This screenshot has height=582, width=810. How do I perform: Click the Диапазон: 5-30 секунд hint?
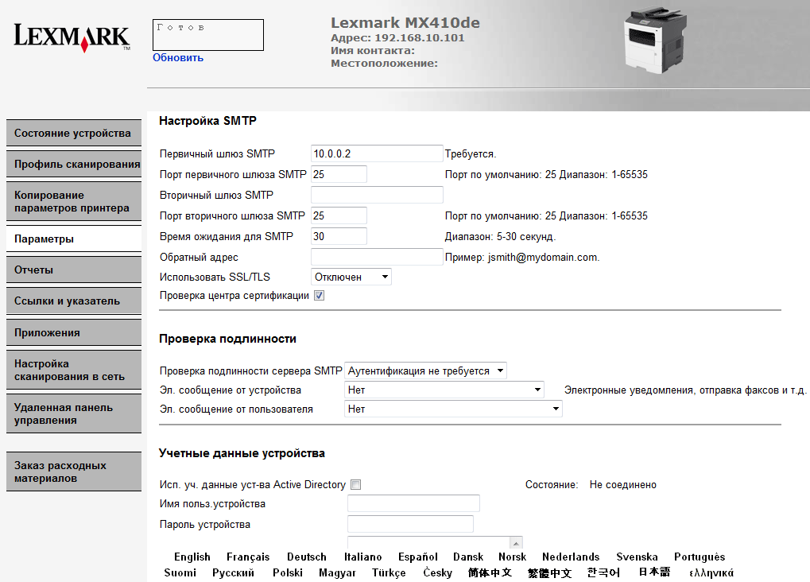(x=501, y=237)
